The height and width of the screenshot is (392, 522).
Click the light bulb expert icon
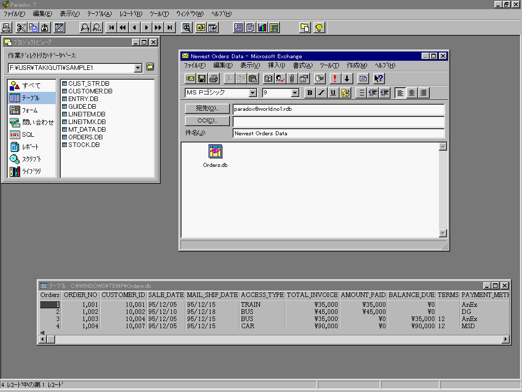pyautogui.click(x=319, y=28)
